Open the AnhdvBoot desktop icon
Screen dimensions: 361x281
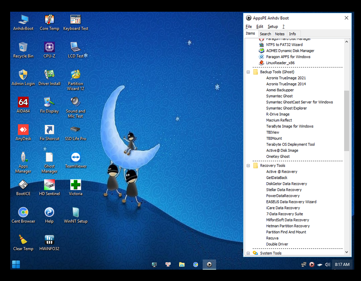pyautogui.click(x=23, y=22)
